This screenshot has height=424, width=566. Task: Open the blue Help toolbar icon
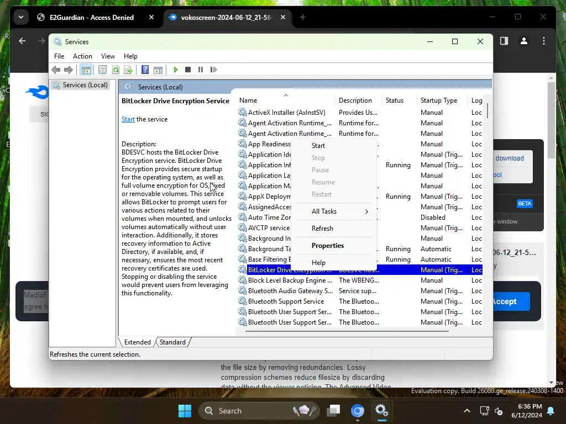coord(145,70)
